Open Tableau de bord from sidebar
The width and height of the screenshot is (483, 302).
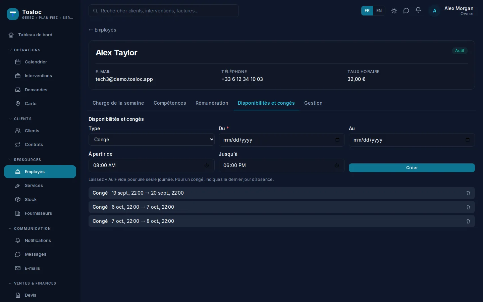click(40, 35)
